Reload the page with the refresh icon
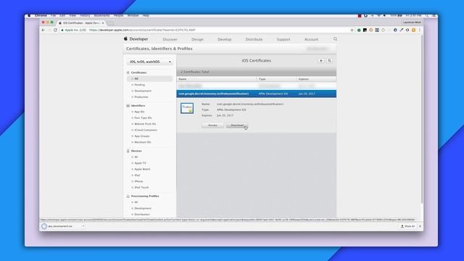Image resolution: width=464 pixels, height=261 pixels. pyautogui.click(x=55, y=30)
